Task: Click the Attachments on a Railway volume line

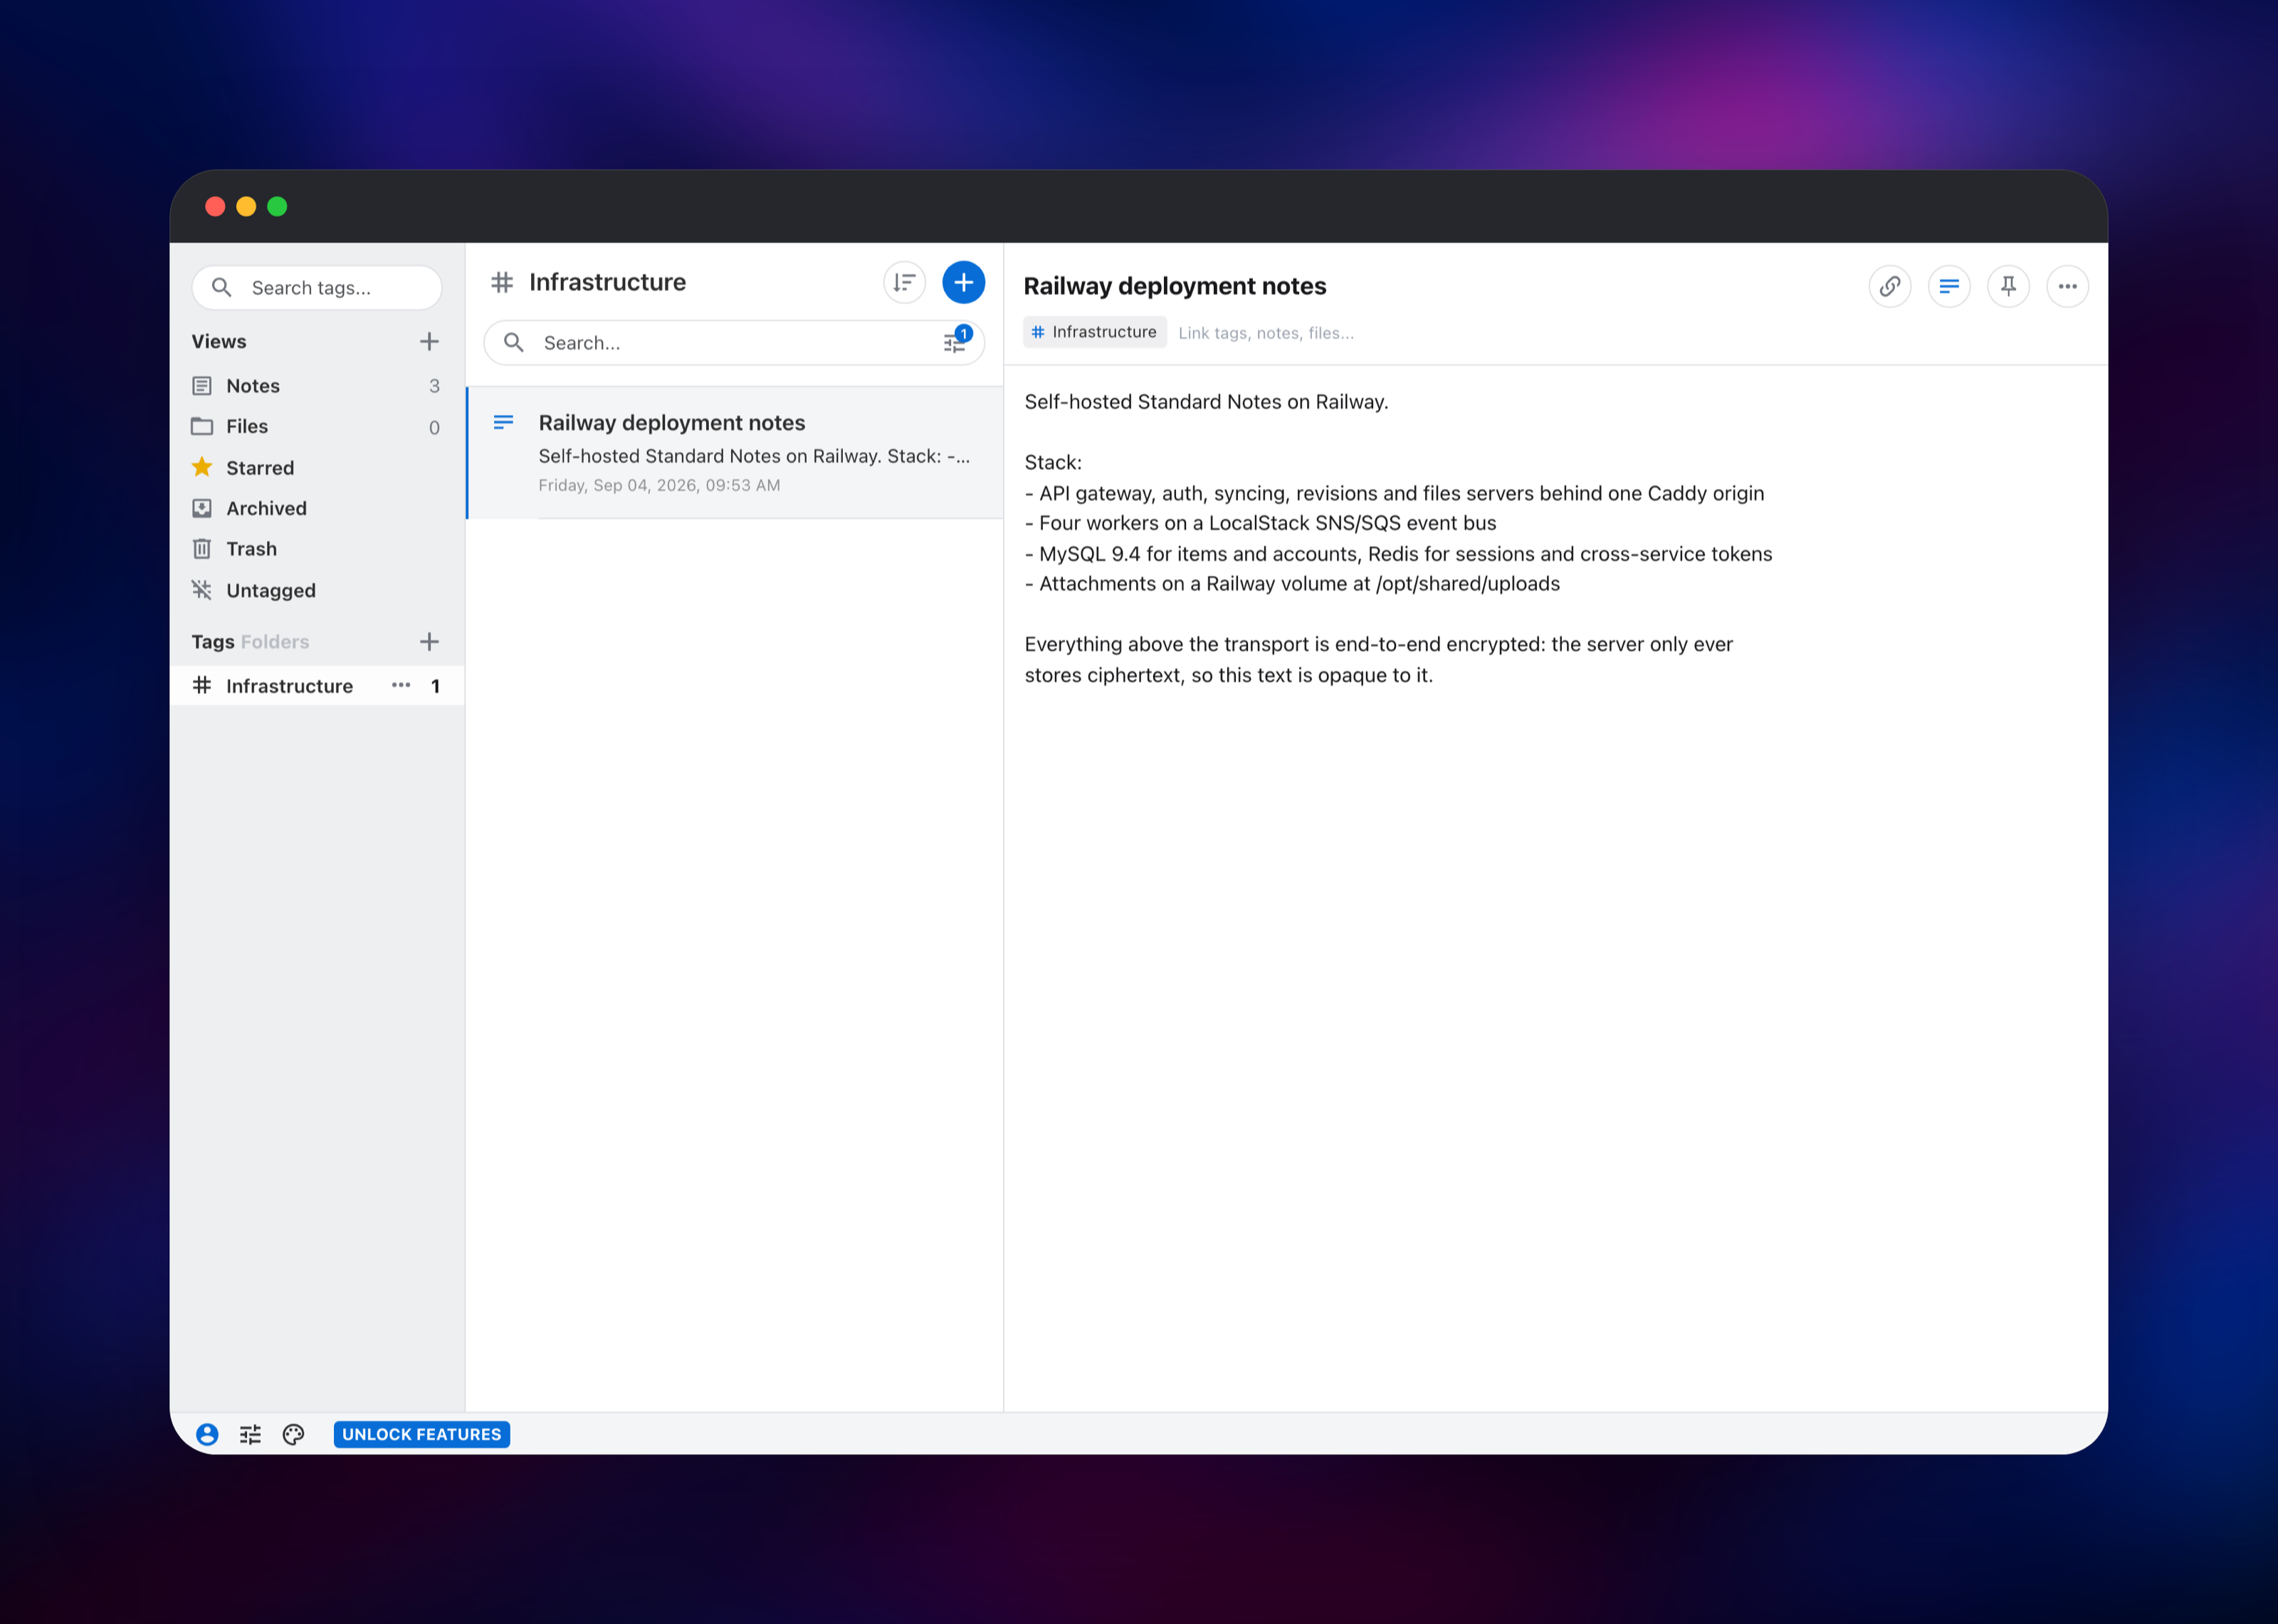Action: 1293,584
